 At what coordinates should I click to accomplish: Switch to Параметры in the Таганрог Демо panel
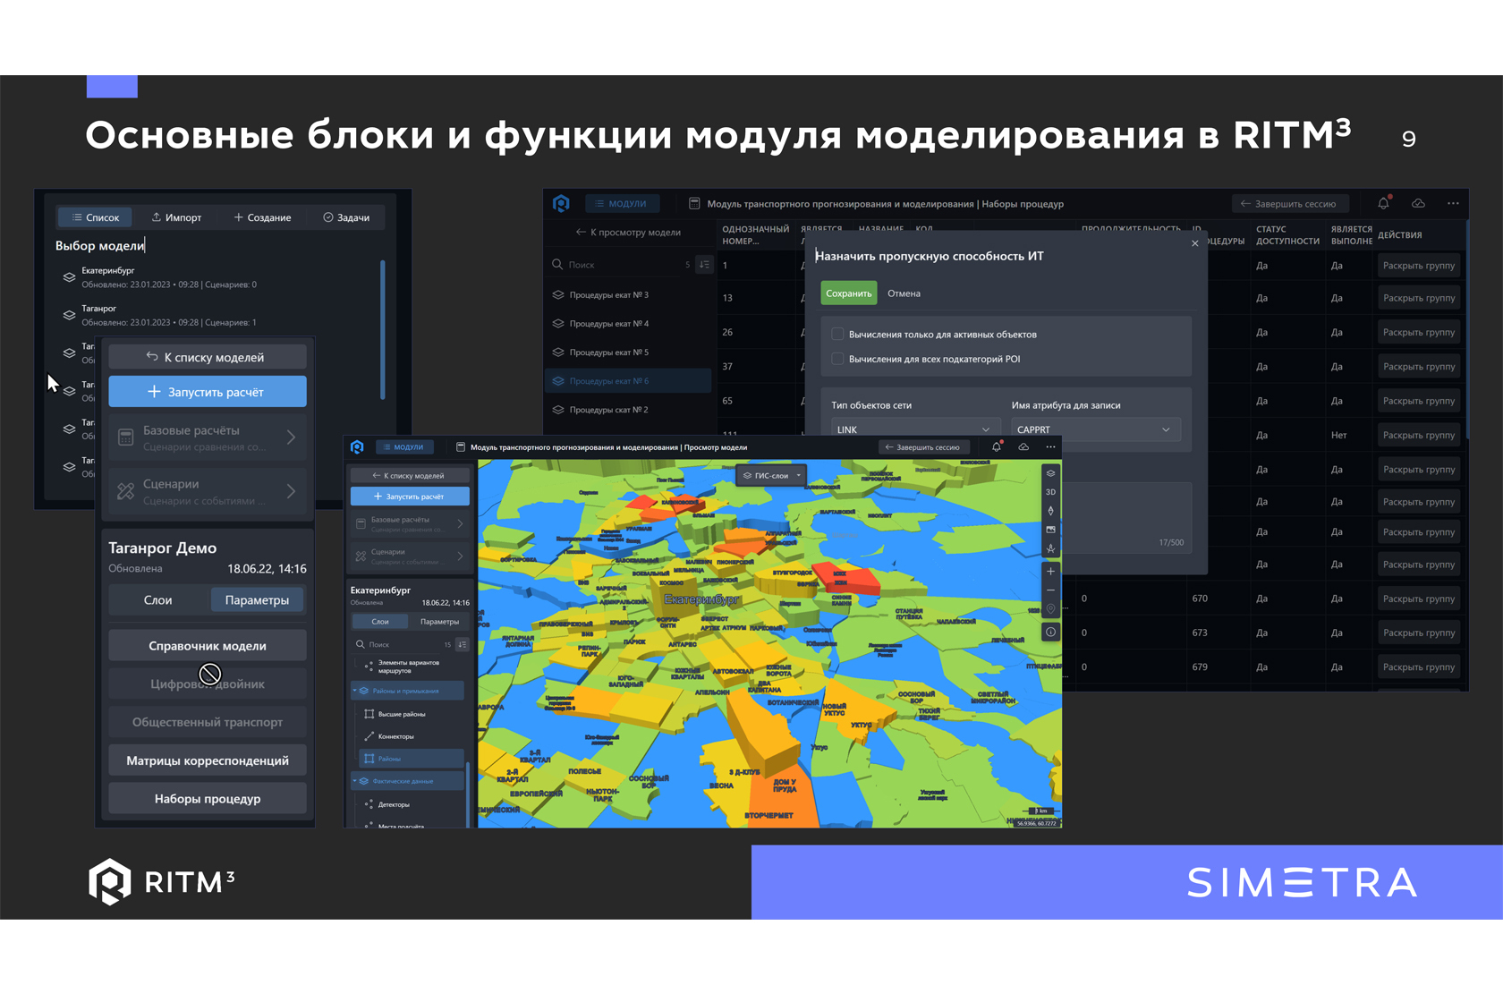pos(257,600)
